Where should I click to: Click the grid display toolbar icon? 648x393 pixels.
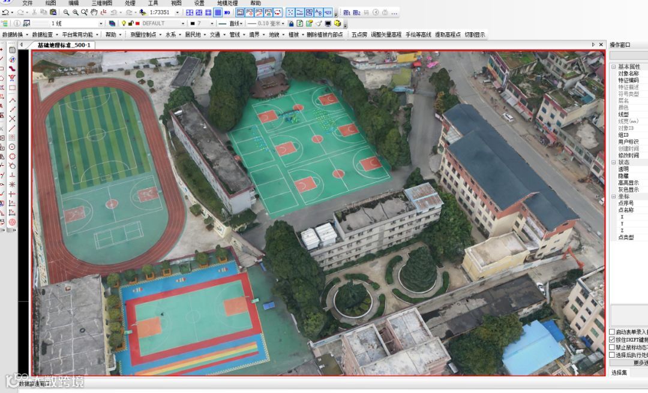pyautogui.click(x=218, y=13)
